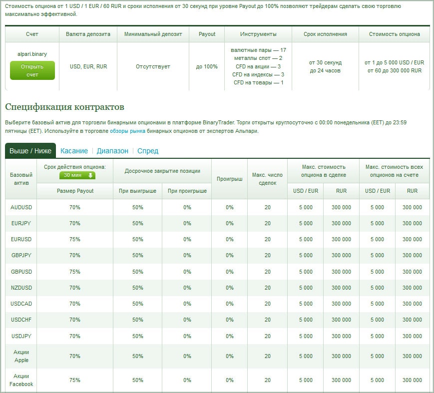Click the GBPUSD asset name
Viewport: 434px width, 393px height.
[x=21, y=272]
